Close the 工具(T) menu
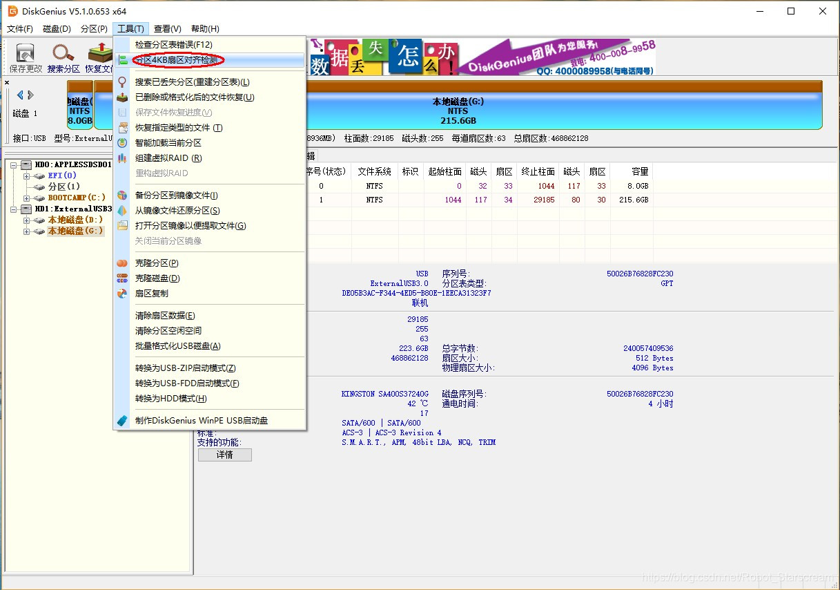This screenshot has width=840, height=590. (x=130, y=29)
